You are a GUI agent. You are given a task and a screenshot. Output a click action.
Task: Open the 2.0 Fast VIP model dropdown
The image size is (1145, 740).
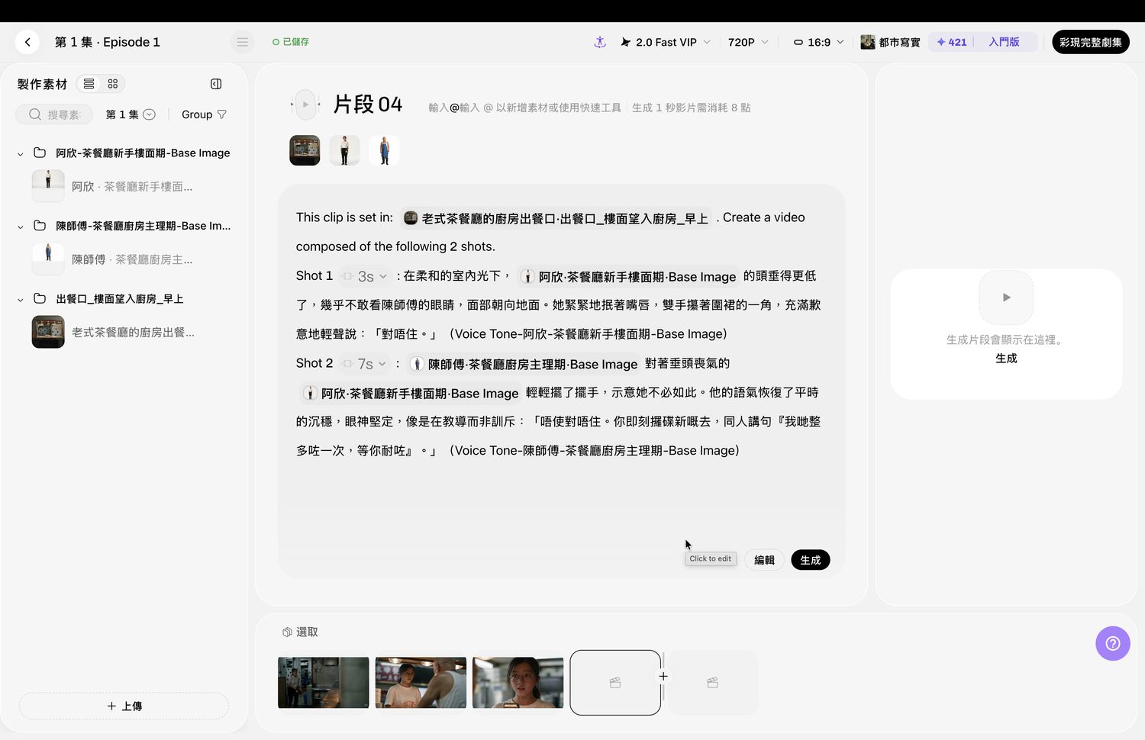click(665, 42)
